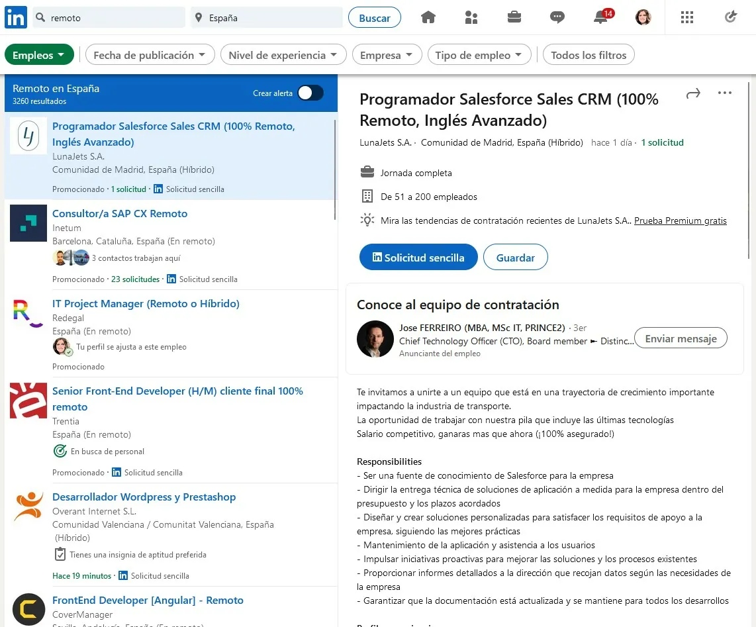The width and height of the screenshot is (756, 627).
Task: Open the apps grid icon
Action: point(687,17)
